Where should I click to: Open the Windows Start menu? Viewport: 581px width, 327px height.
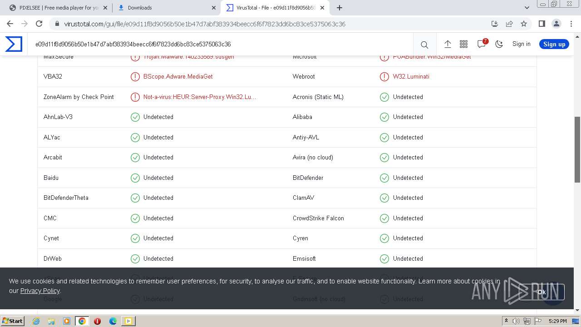(x=12, y=321)
